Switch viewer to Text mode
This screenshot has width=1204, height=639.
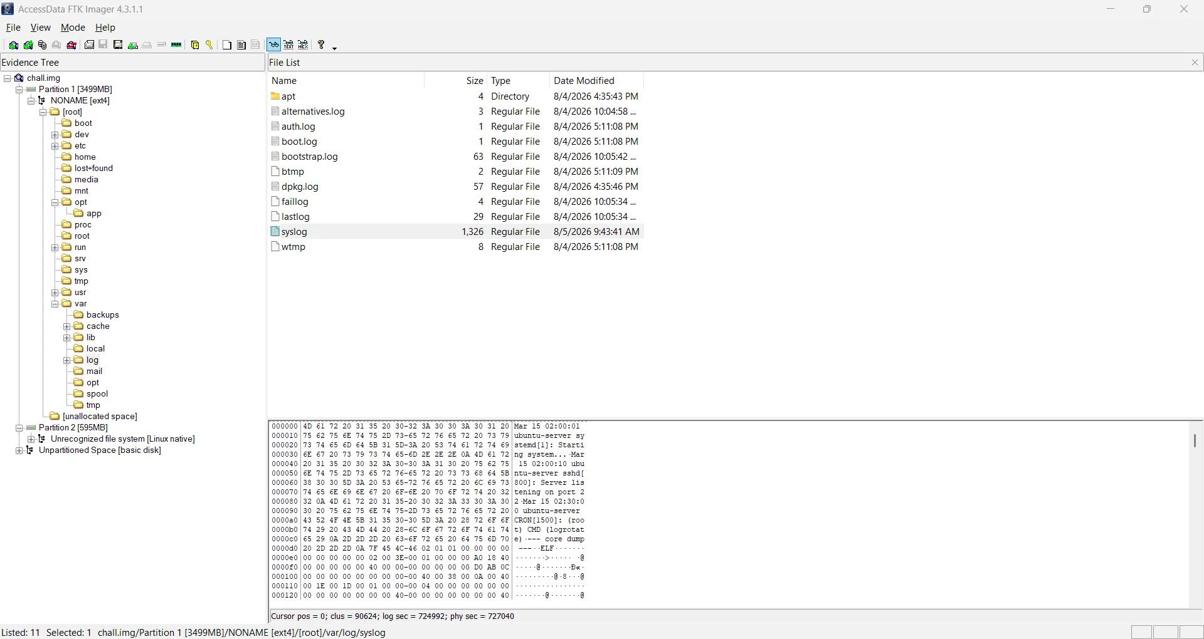click(289, 45)
